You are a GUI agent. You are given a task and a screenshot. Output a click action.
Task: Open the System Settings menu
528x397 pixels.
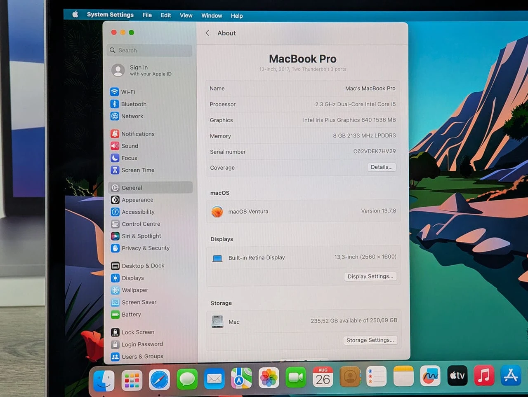pyautogui.click(x=110, y=15)
